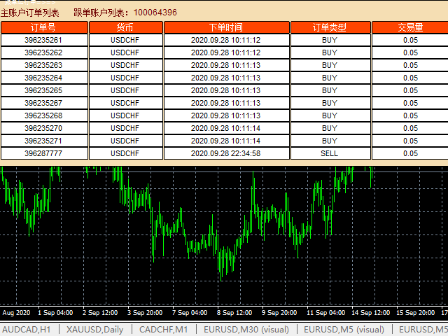Click order time for order 396235267

[x=226, y=103]
